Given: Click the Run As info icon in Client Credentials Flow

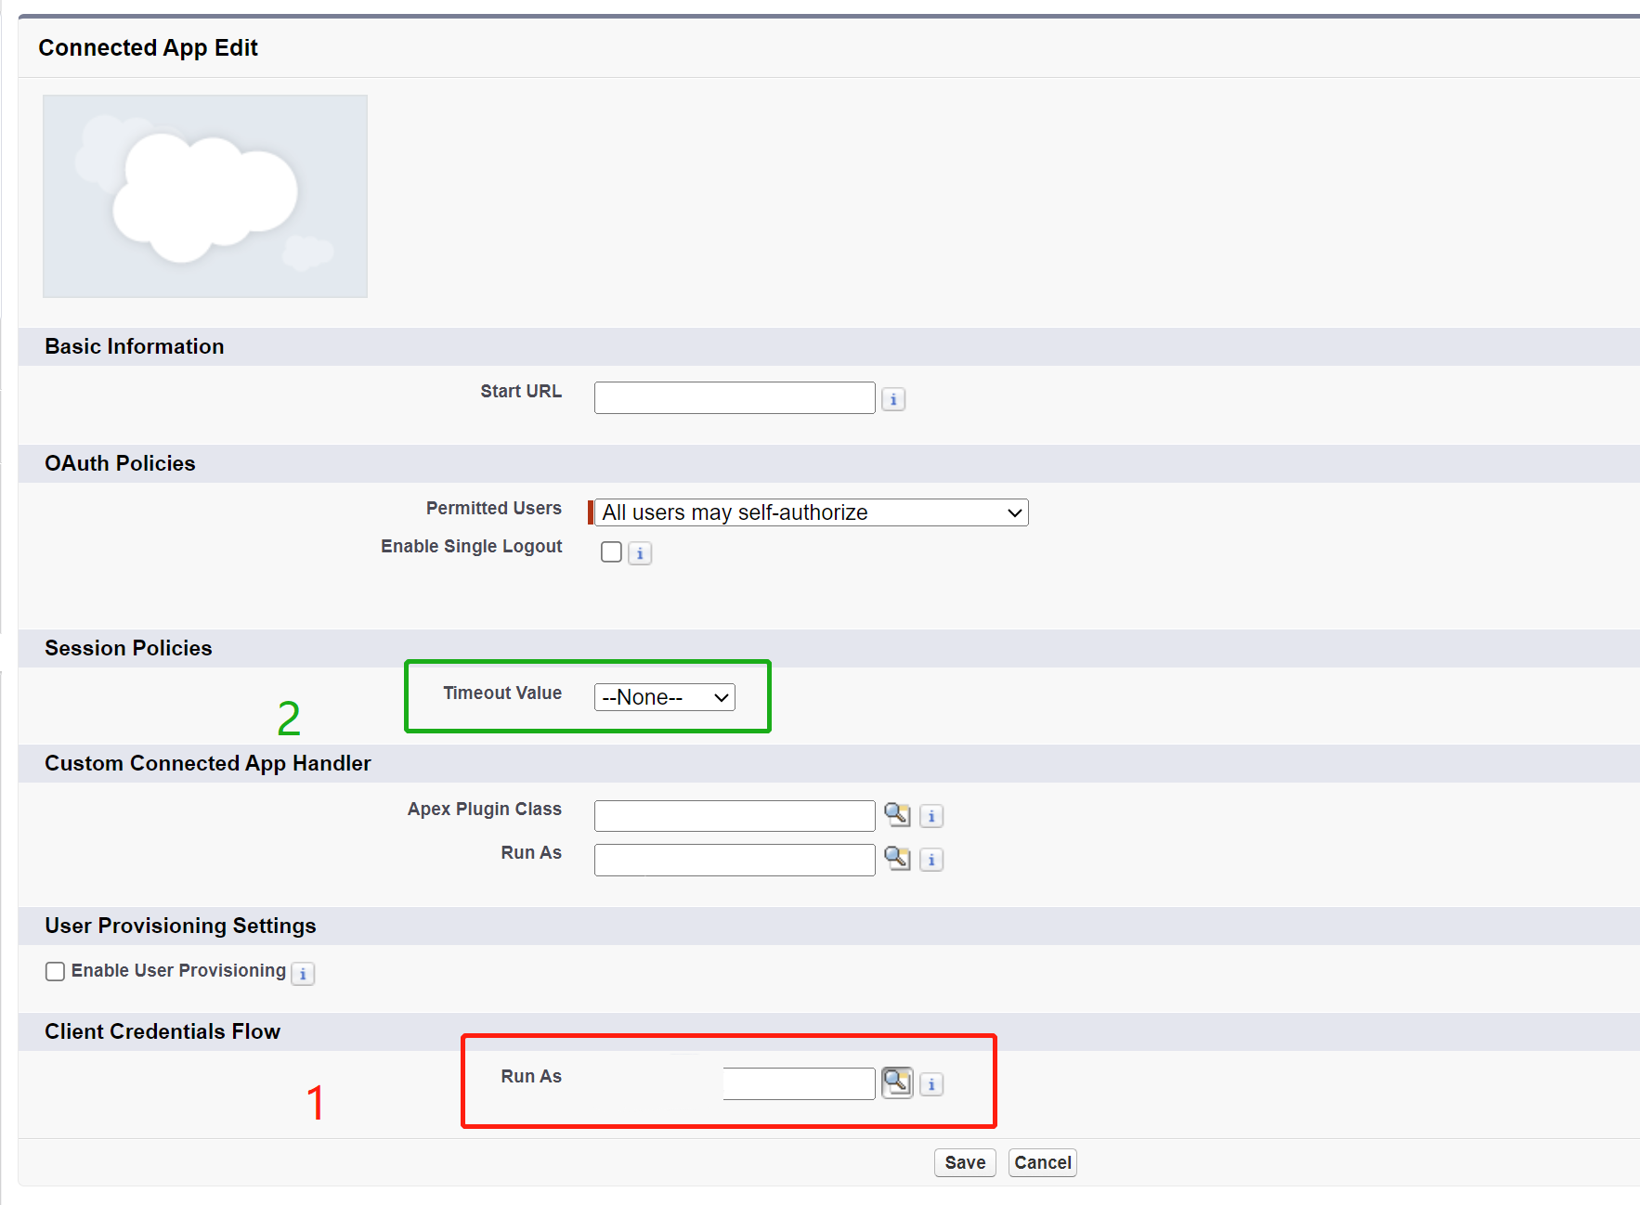Looking at the screenshot, I should tap(931, 1083).
